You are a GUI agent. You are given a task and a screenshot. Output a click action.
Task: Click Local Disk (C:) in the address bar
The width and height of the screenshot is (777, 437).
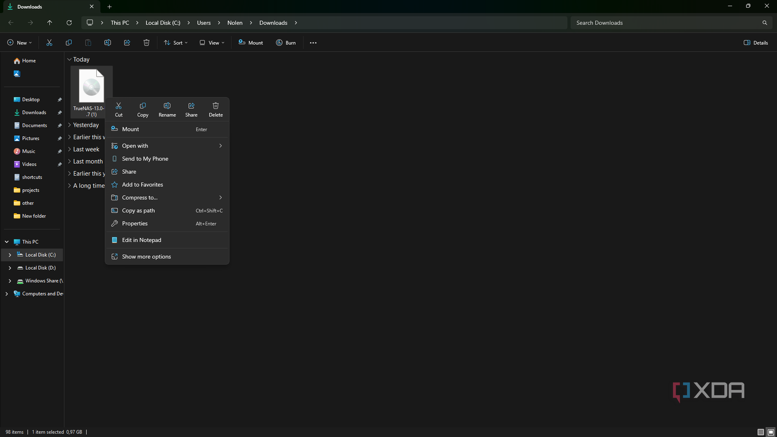tap(163, 23)
